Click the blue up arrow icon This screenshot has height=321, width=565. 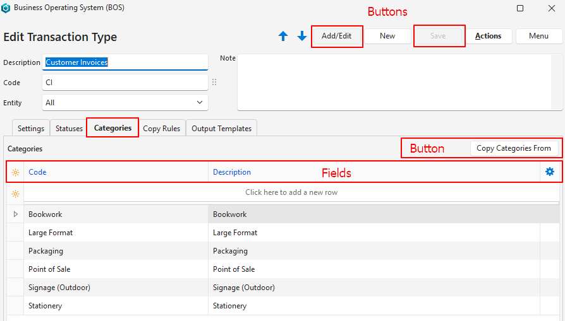283,37
